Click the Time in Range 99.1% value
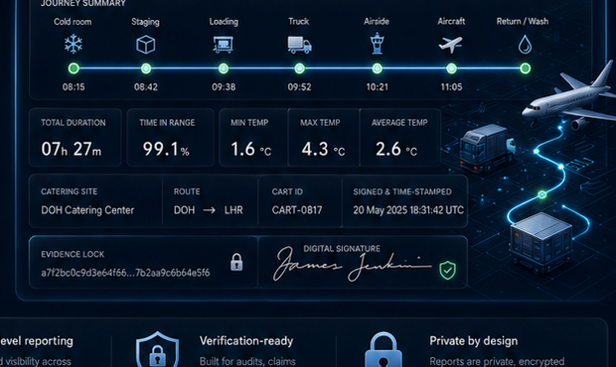 [166, 149]
